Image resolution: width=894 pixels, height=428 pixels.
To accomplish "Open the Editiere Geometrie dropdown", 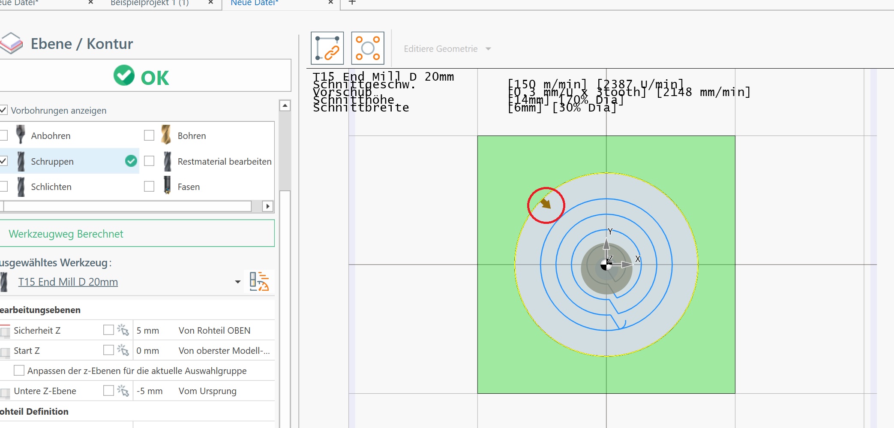I will point(447,49).
